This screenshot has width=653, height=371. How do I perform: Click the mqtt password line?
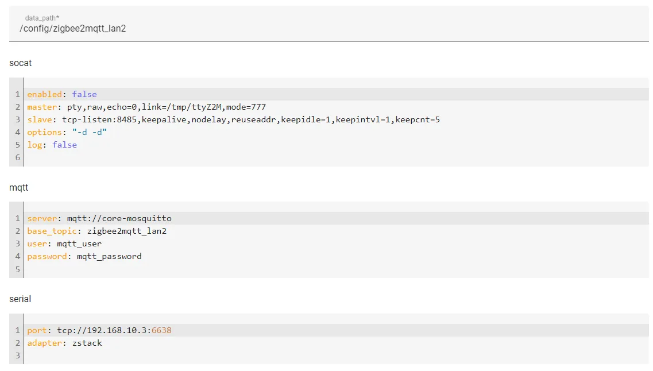click(84, 256)
